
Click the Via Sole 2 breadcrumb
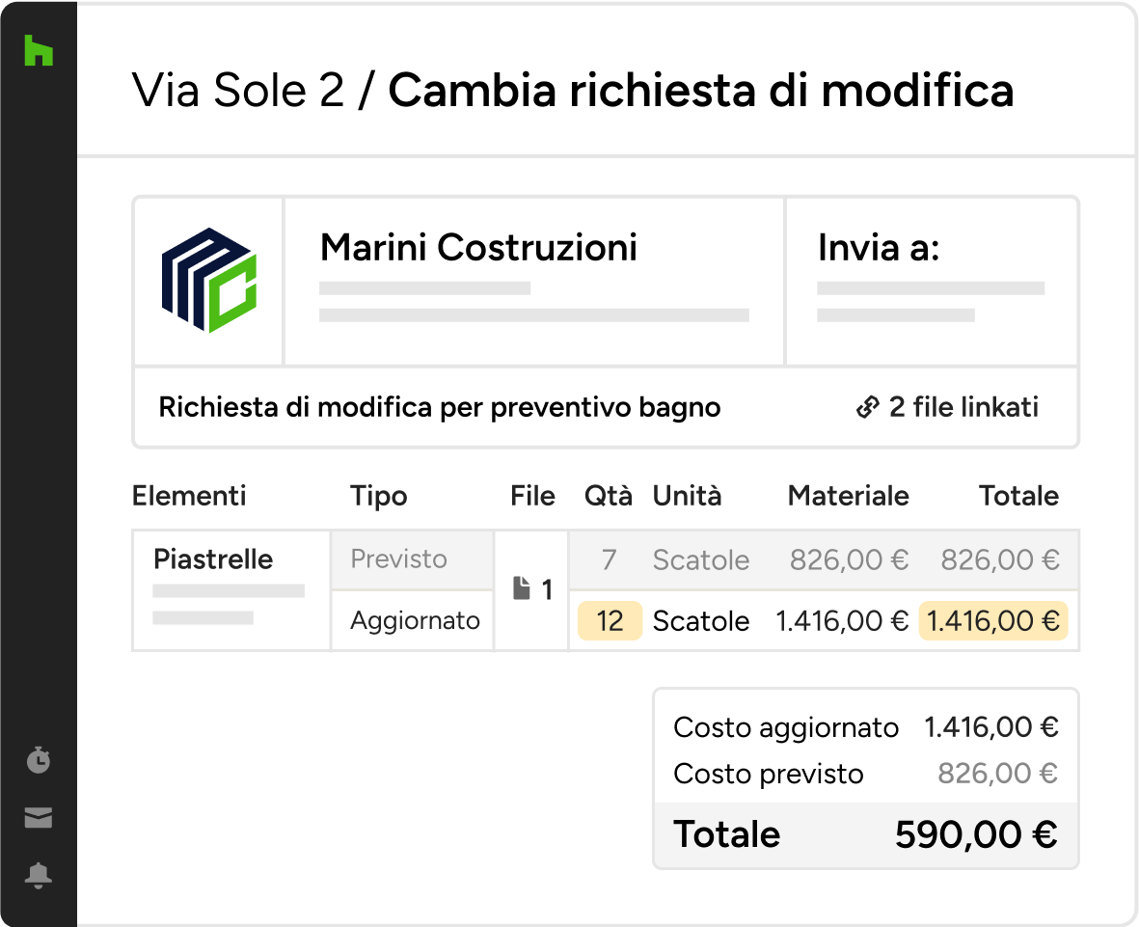point(238,91)
